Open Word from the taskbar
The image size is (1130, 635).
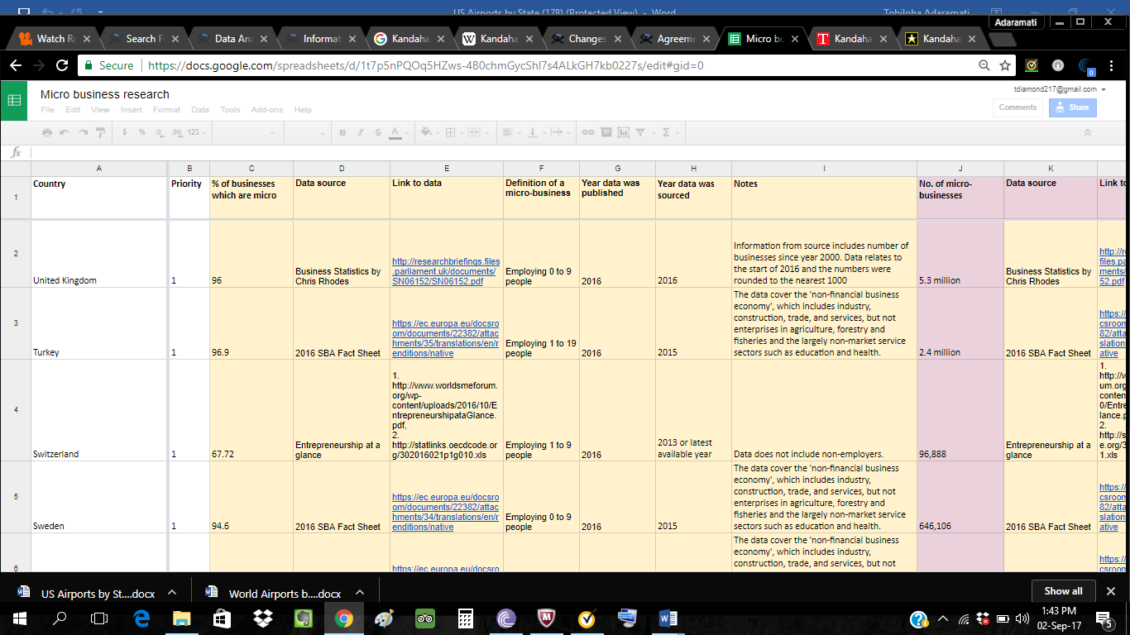pyautogui.click(x=668, y=618)
